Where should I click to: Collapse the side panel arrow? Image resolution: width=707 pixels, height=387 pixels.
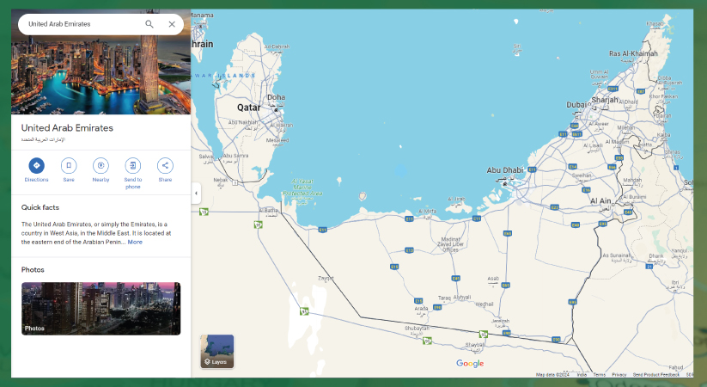pyautogui.click(x=196, y=193)
